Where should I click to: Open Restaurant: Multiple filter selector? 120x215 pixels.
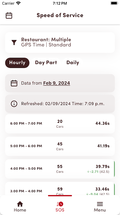(x=60, y=42)
